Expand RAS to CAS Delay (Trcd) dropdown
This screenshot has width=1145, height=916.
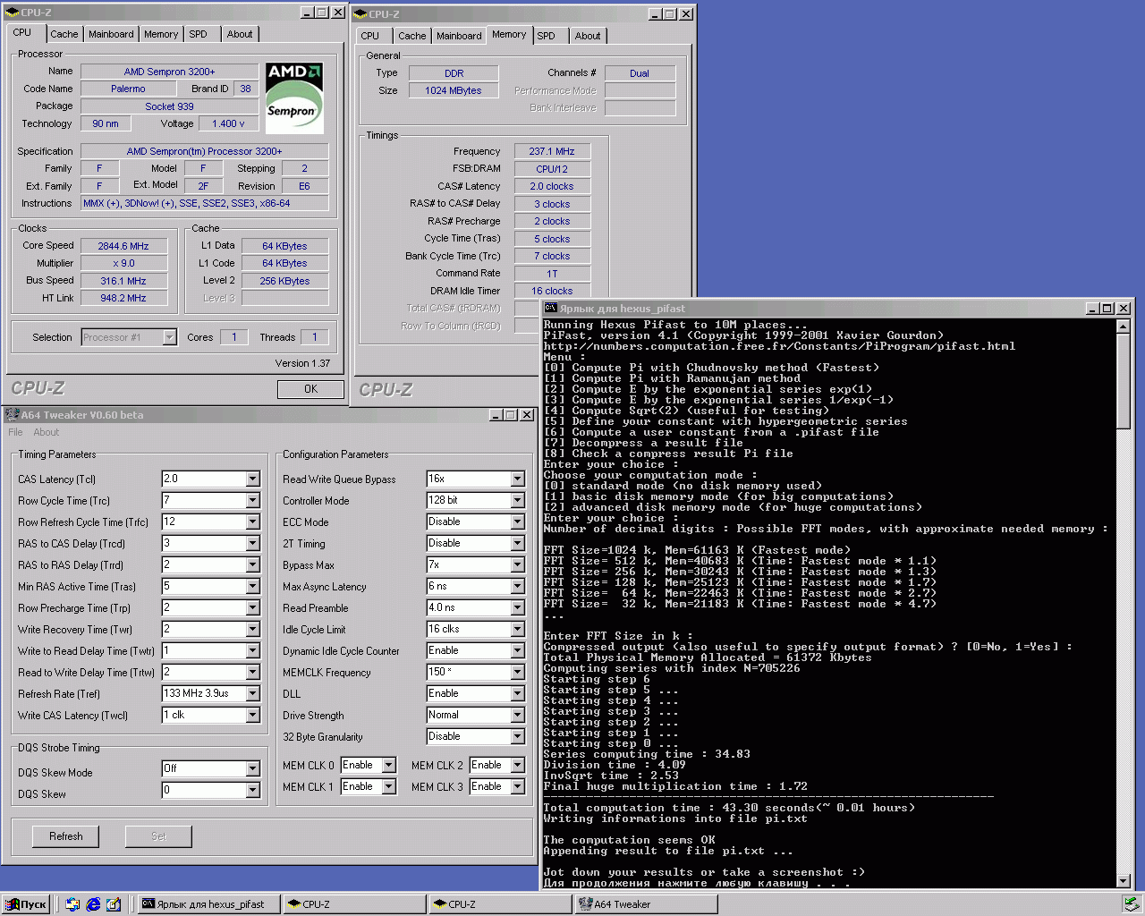click(253, 544)
